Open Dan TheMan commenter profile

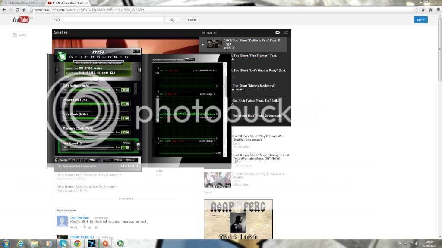tap(79, 217)
